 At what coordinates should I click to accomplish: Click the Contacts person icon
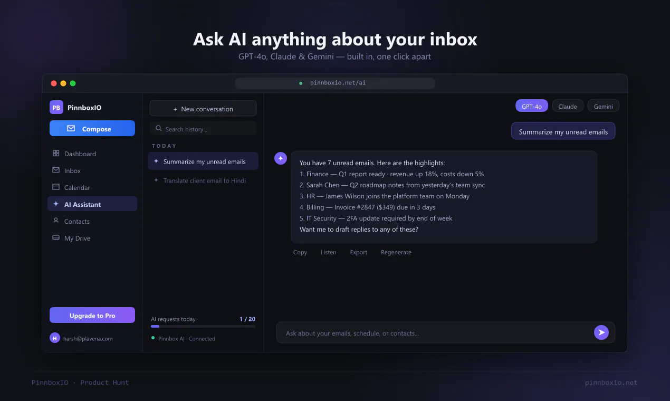coord(56,221)
